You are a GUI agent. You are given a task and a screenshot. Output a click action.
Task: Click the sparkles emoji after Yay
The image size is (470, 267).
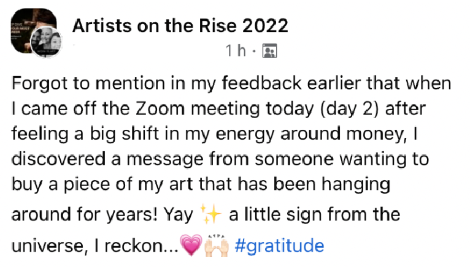point(210,214)
